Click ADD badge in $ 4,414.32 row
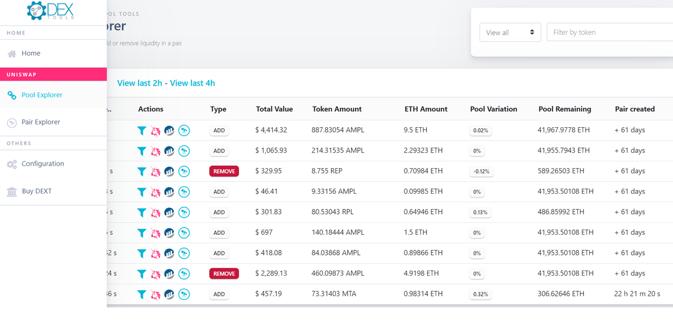 pyautogui.click(x=219, y=131)
